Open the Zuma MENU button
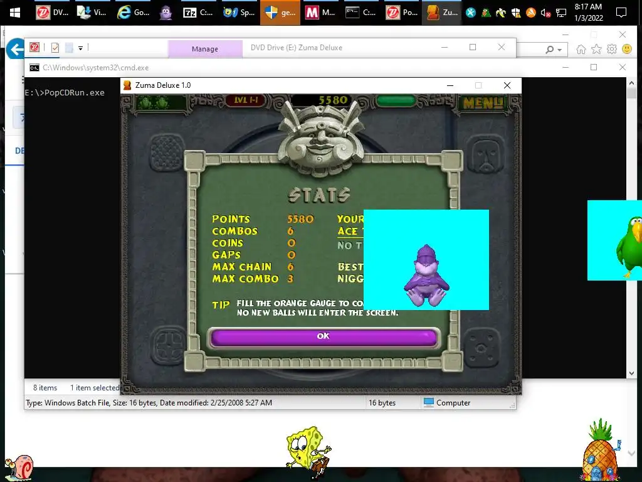Screen dimensions: 642x482 (x=483, y=103)
